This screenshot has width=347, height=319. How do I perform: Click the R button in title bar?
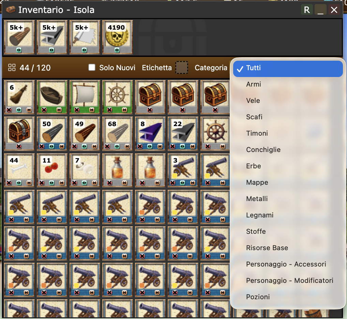tap(307, 10)
